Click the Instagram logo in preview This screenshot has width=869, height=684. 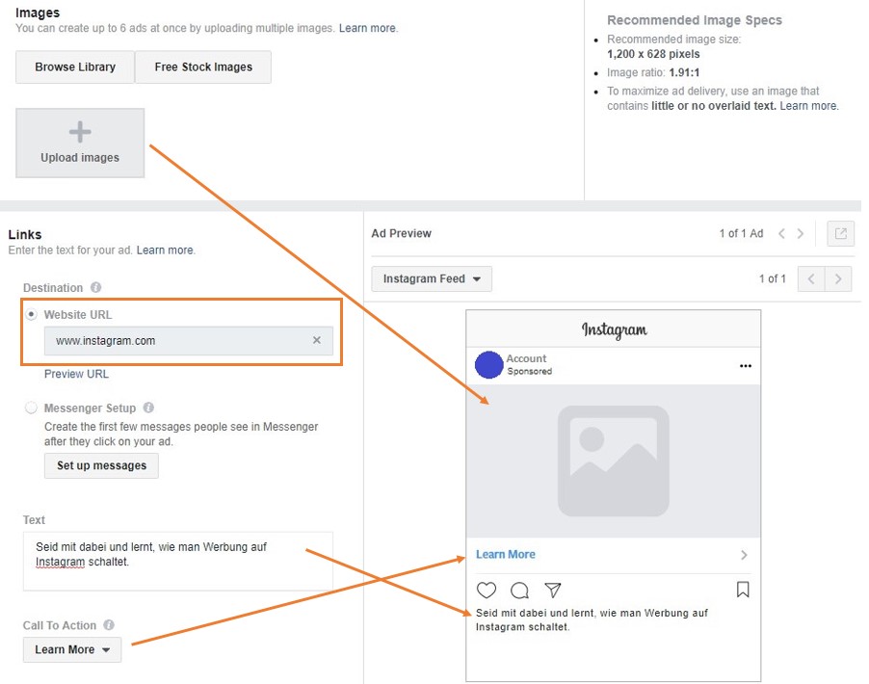[x=614, y=329]
